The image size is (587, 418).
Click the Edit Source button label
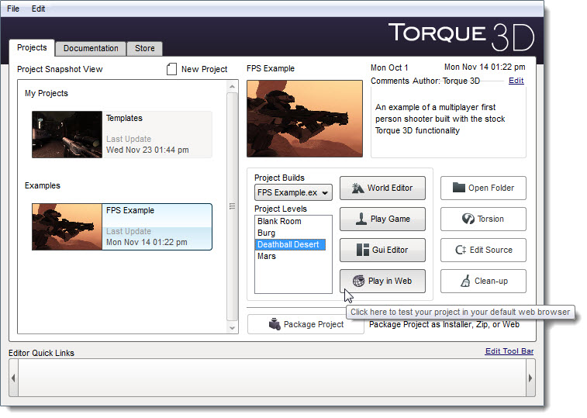coord(491,250)
